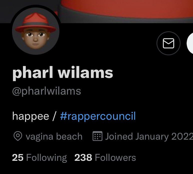Click the Followers label word
The width and height of the screenshot is (193, 174).
[x=115, y=157]
